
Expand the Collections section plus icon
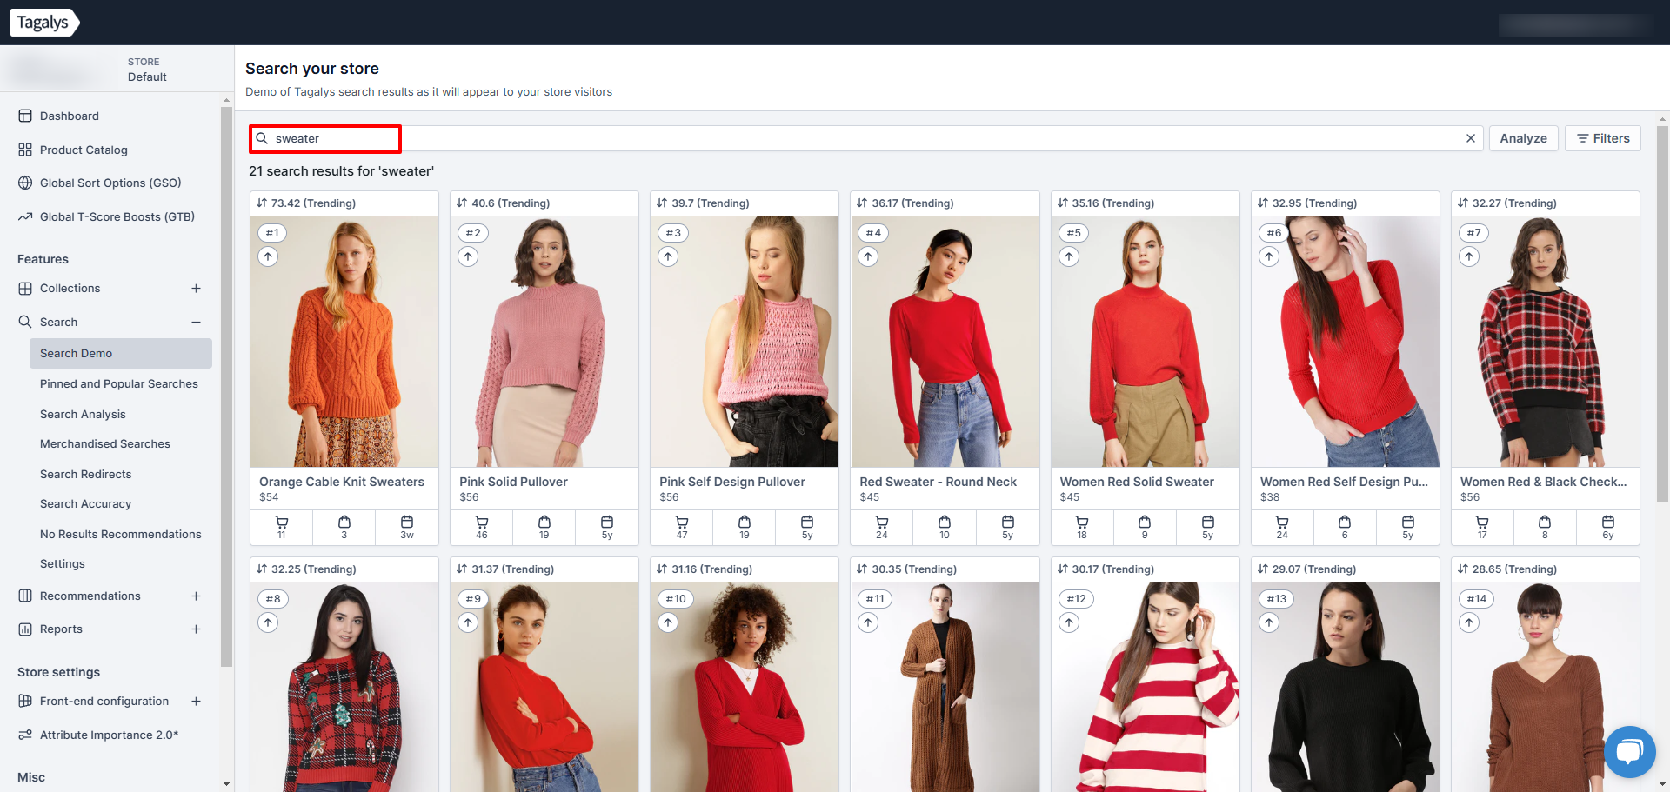coord(196,288)
